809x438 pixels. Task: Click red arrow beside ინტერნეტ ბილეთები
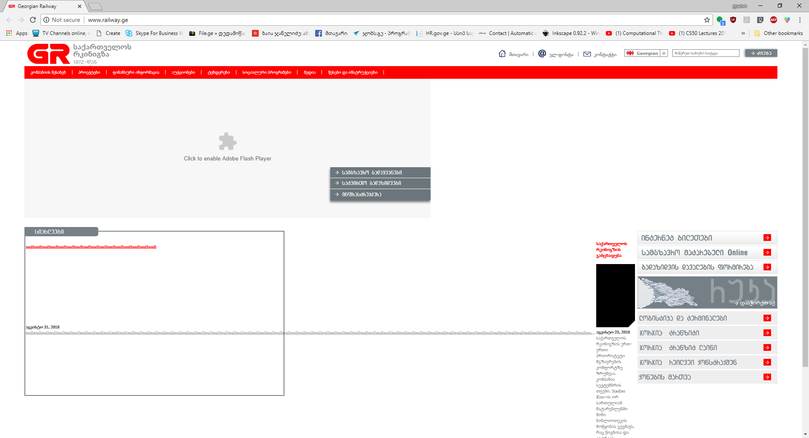[767, 238]
